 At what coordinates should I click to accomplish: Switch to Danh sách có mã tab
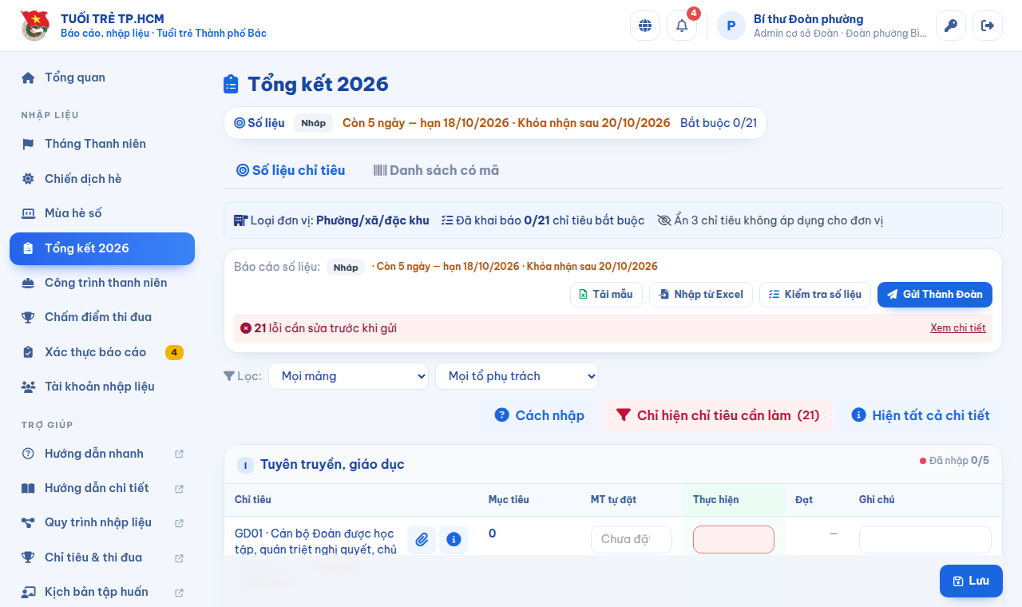tap(436, 170)
